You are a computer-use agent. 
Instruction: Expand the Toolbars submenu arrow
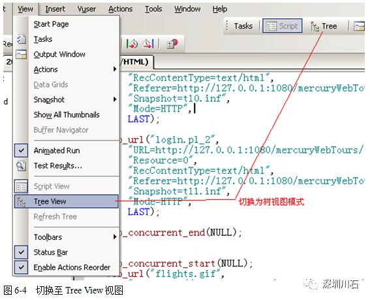point(115,237)
